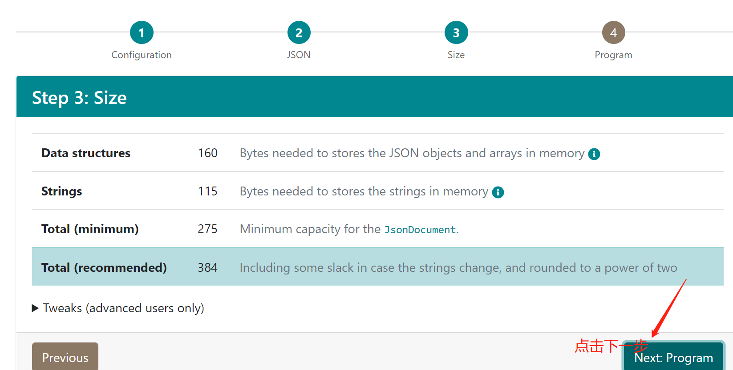This screenshot has height=370, width=733.
Task: Click the Step 3: Size heading
Action: (x=79, y=98)
